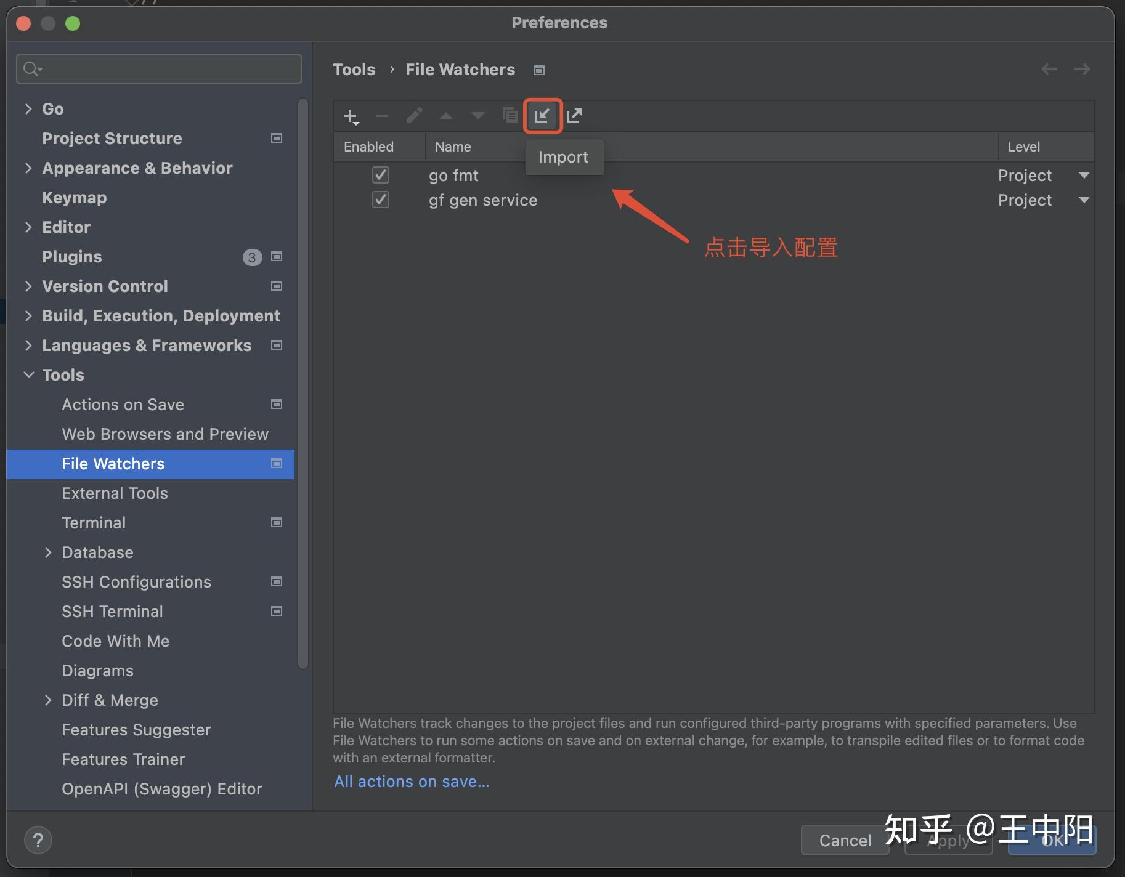Remove selected watcher using minus icon

click(x=381, y=116)
